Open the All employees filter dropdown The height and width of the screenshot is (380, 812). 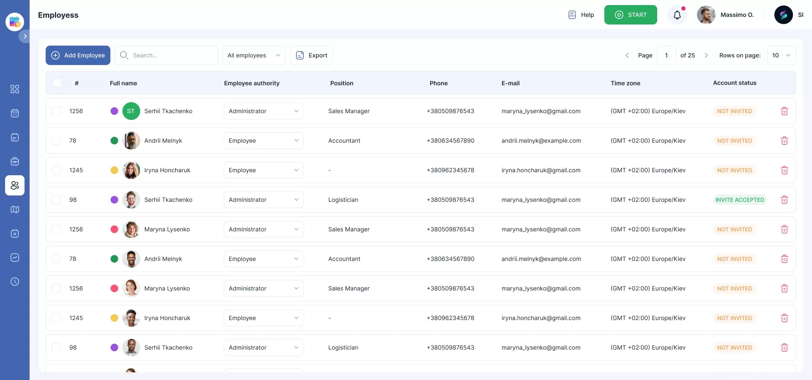point(254,55)
